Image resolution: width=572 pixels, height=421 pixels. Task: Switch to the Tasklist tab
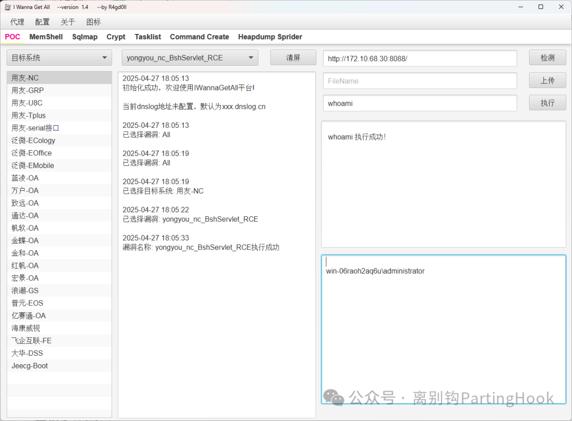[148, 37]
